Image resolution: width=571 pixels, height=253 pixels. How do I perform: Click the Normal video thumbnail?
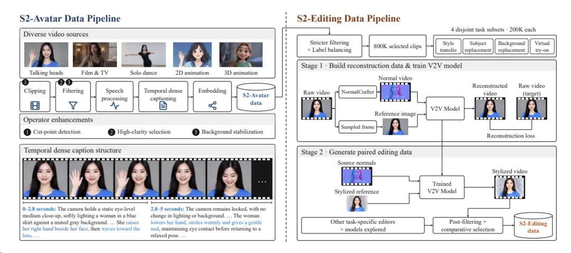[395, 92]
